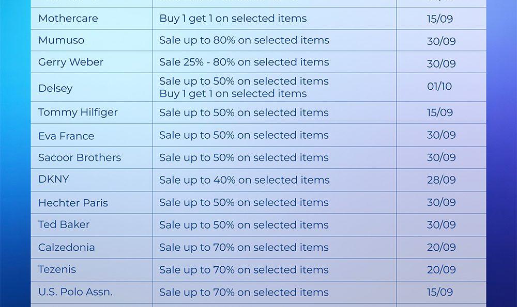Screen dimensions: 517x307
Task: Click the Sale 25% - 80% offer text
Action: pos(244,62)
